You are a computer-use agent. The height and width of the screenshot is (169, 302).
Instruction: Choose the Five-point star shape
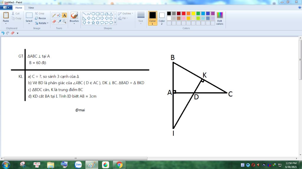(x=93, y=23)
